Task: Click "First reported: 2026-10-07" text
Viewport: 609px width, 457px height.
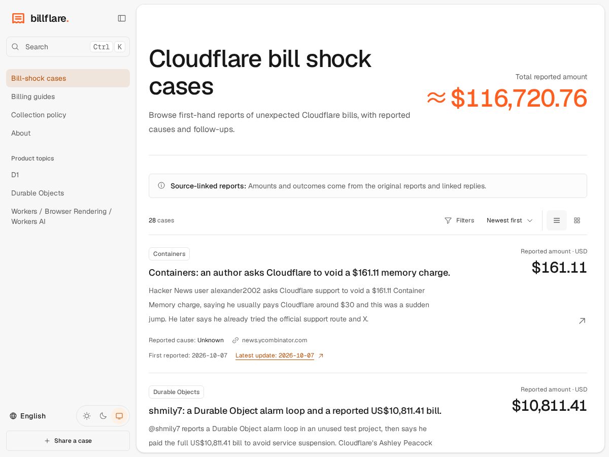Action: tap(188, 355)
